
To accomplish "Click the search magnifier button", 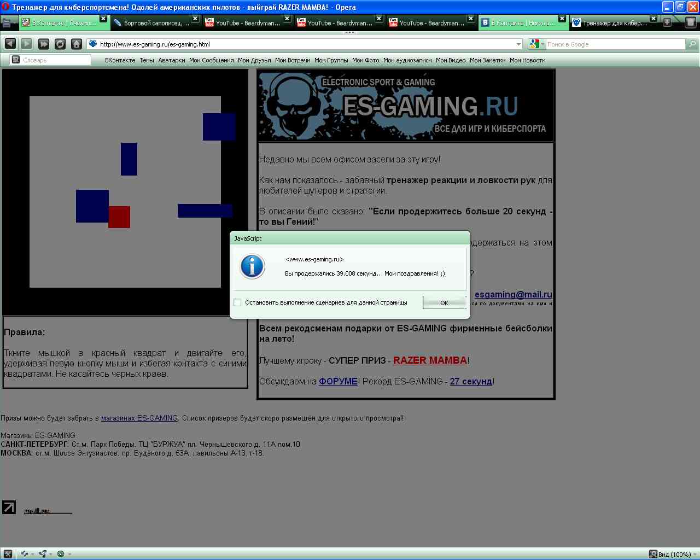I will click(x=692, y=44).
